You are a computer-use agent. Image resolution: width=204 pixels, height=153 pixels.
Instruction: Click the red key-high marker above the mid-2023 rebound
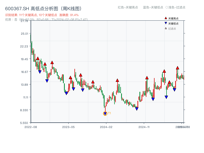81,75
